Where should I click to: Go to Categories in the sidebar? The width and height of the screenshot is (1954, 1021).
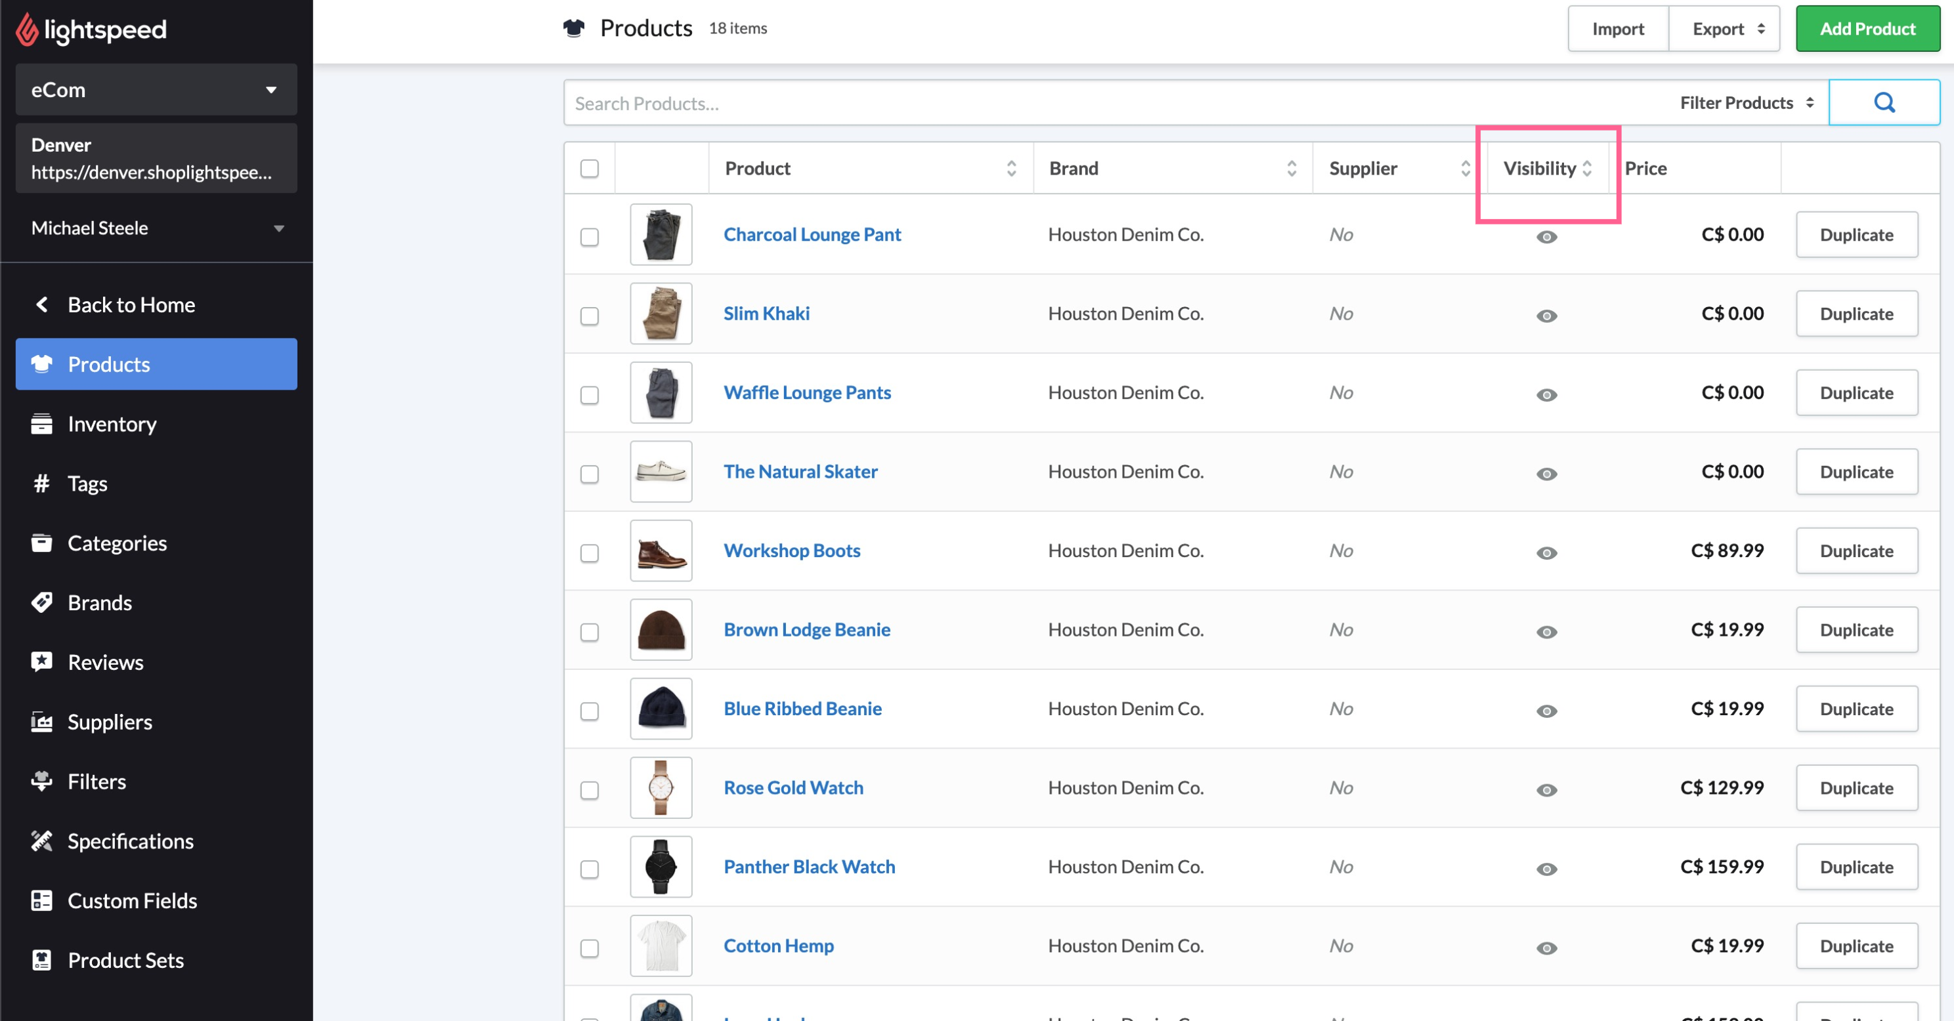(117, 543)
